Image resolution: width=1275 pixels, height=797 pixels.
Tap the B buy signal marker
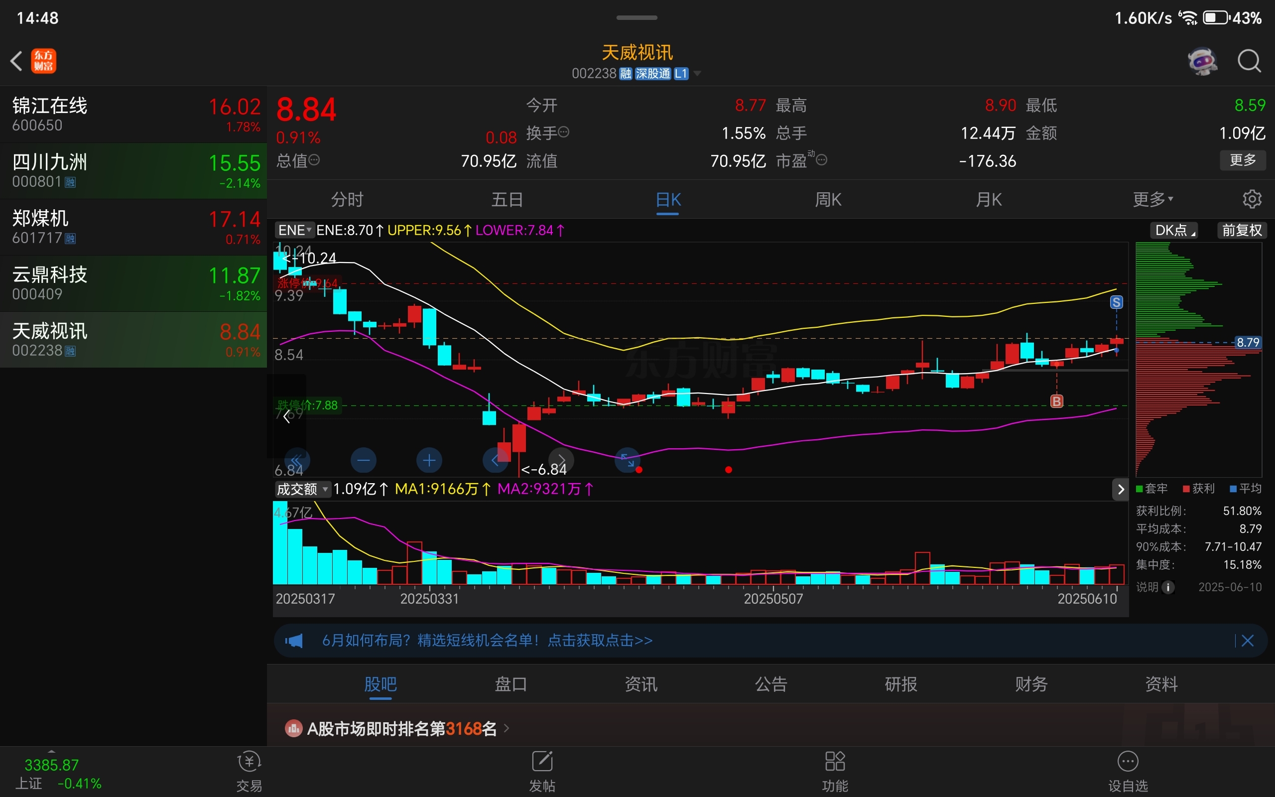click(x=1057, y=401)
